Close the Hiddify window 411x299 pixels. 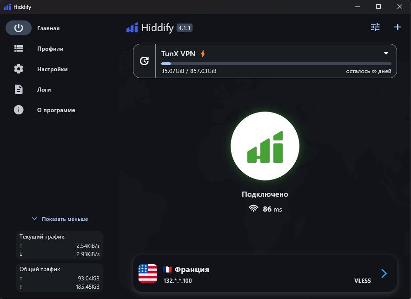point(399,7)
